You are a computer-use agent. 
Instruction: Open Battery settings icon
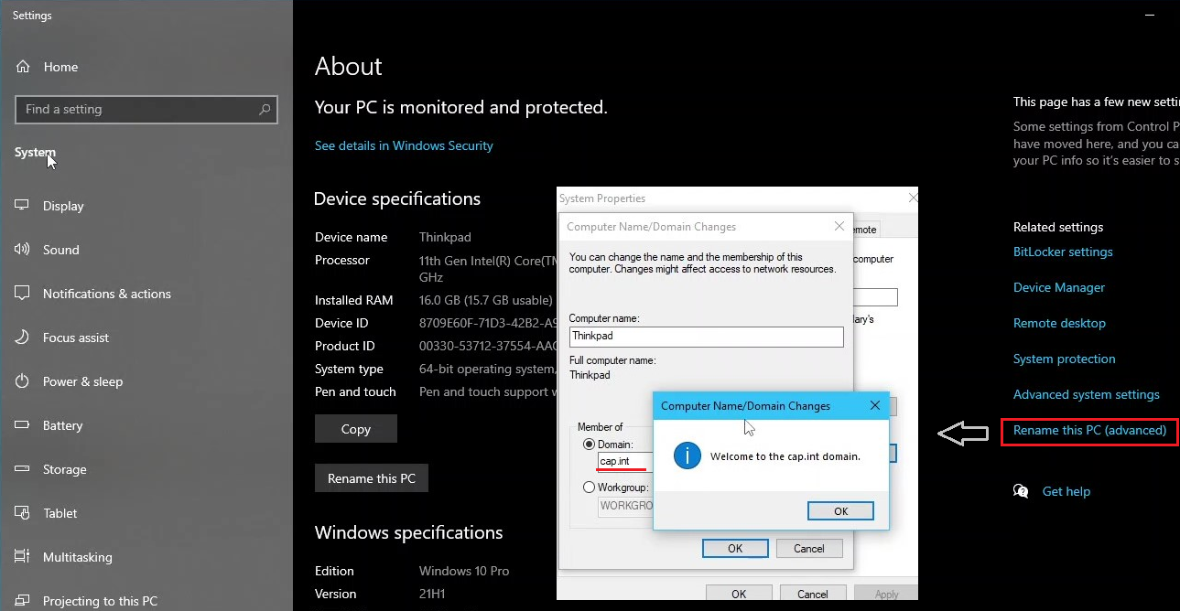[22, 425]
